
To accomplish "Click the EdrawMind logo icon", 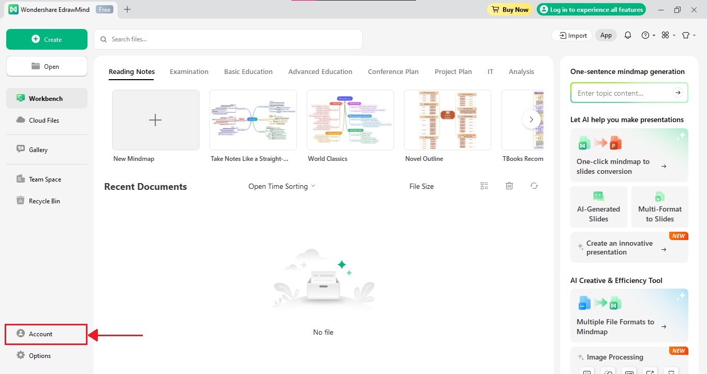I will 13,9.
